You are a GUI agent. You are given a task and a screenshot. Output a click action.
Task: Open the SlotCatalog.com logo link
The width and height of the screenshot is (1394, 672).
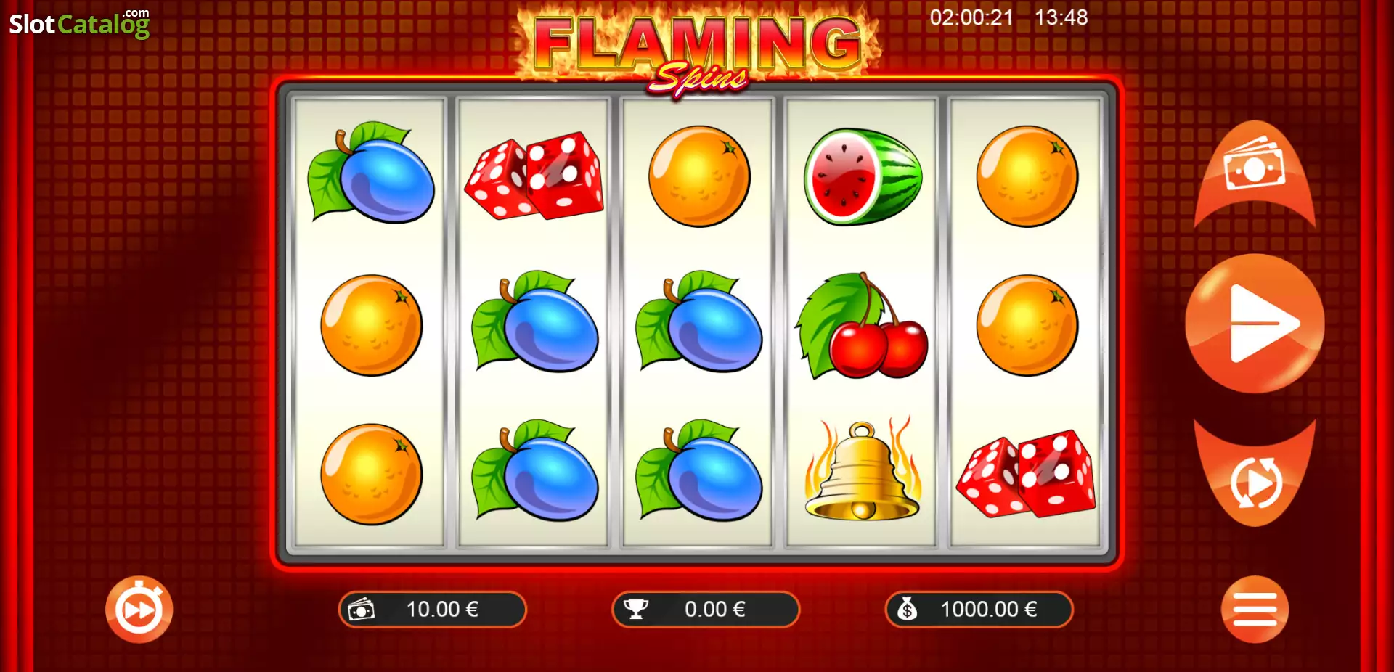79,23
